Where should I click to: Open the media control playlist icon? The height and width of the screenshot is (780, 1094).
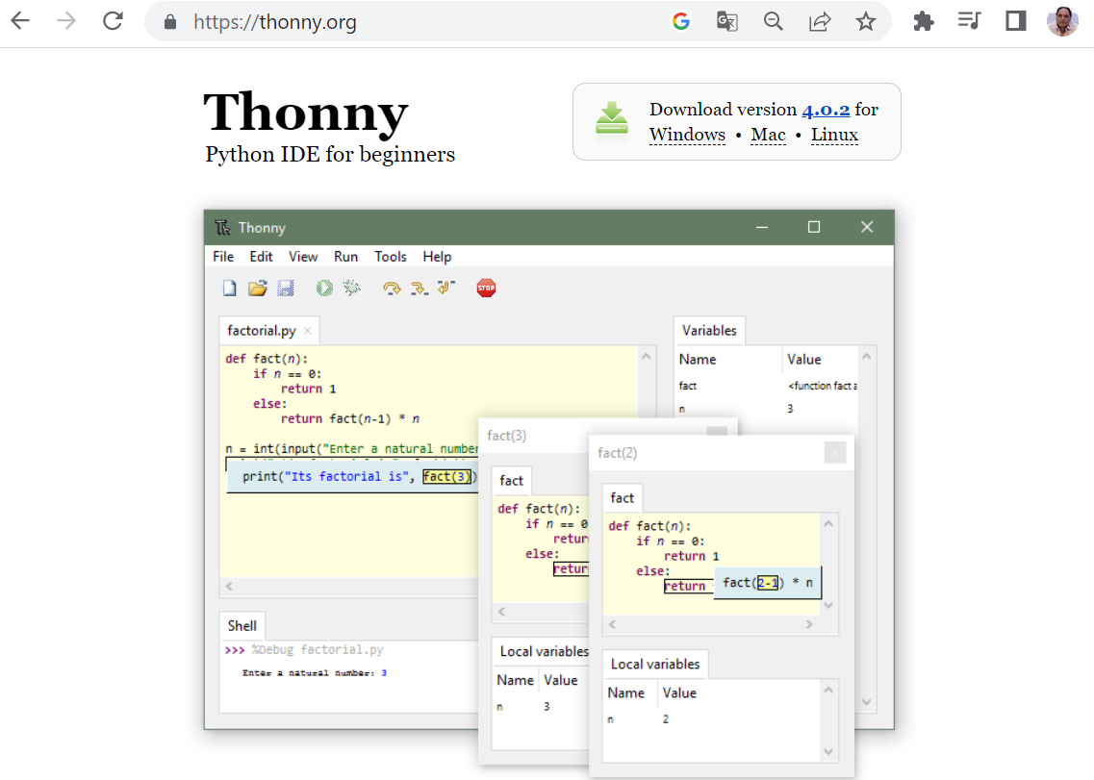(x=969, y=21)
